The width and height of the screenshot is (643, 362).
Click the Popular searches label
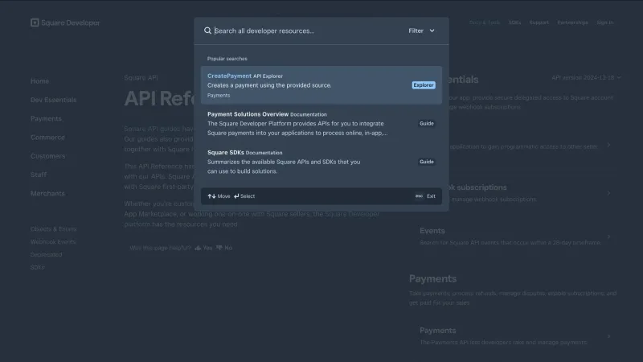(x=227, y=59)
